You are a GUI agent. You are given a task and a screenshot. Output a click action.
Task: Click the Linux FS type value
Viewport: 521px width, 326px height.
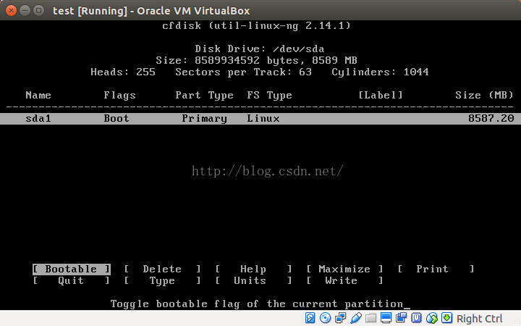click(263, 118)
